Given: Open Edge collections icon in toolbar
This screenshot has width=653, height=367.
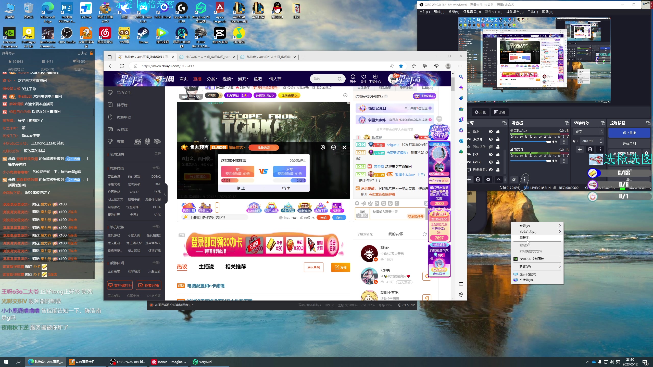Looking at the screenshot, I should pos(425,66).
